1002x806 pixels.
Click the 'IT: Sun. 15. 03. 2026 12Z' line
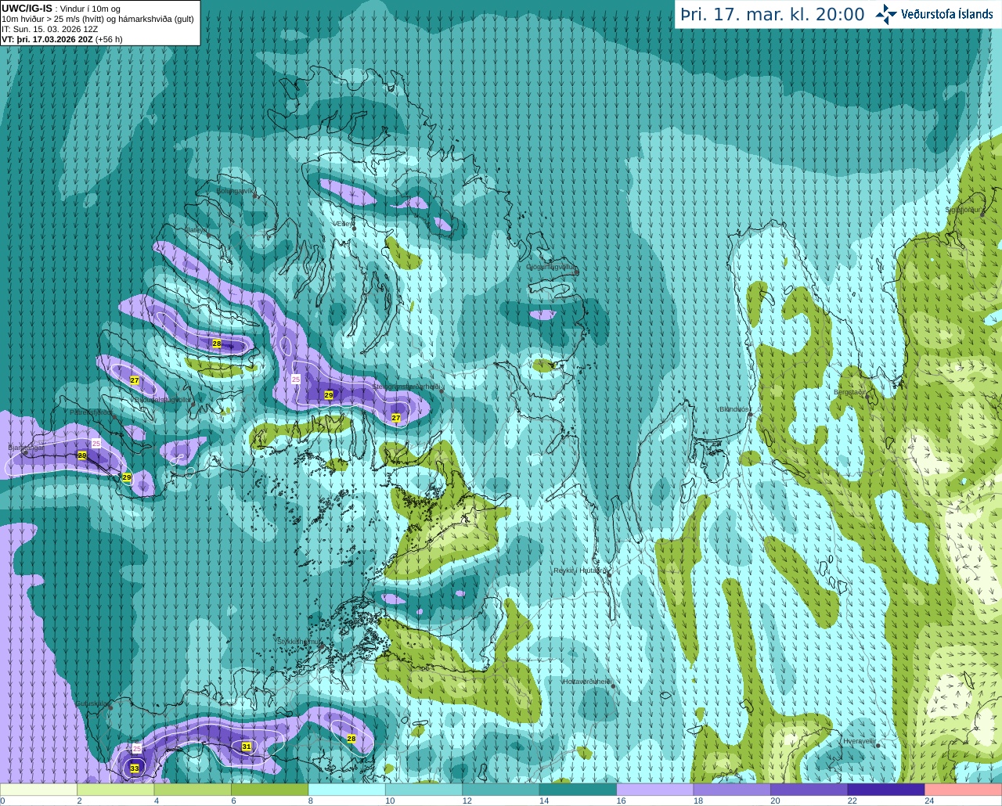coord(50,29)
